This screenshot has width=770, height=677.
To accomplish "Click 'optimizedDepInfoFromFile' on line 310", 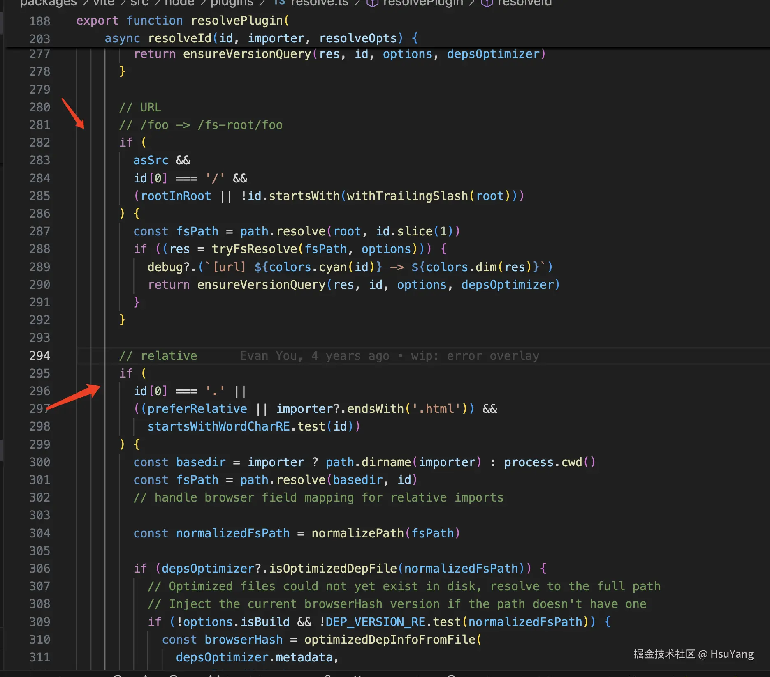I will (x=390, y=640).
